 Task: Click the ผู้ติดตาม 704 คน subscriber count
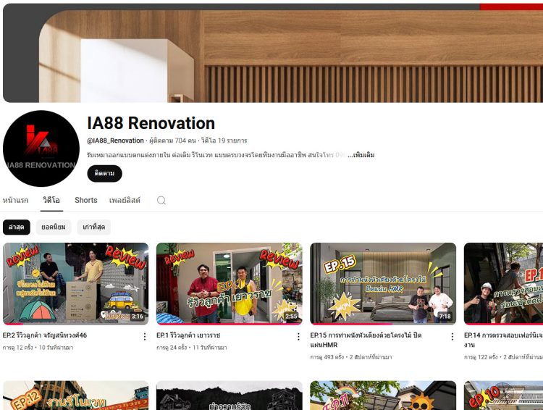(x=172, y=141)
